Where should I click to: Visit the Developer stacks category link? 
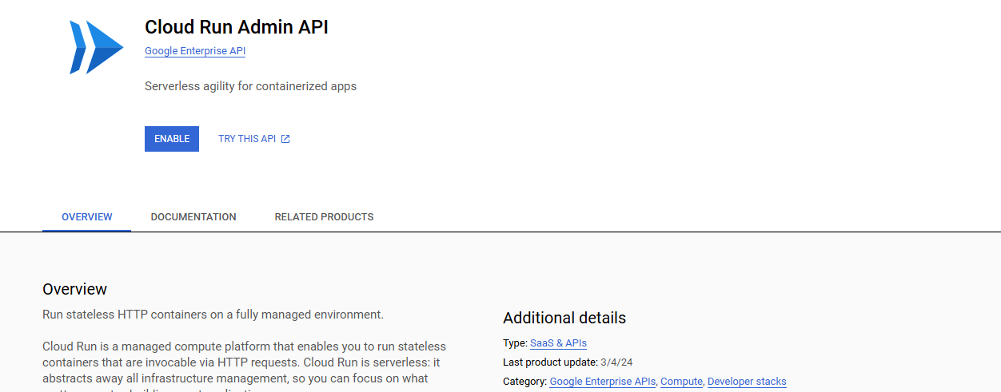(747, 382)
